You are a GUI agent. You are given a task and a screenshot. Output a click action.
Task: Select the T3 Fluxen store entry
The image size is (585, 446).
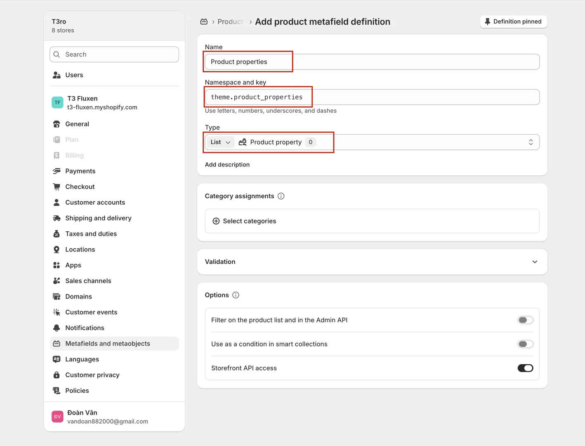[x=114, y=102]
